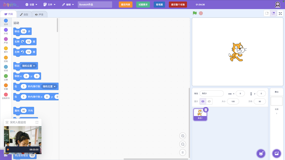Click the project name field Scratch作品
Viewport: 285px width, 160px height.
click(x=95, y=4)
